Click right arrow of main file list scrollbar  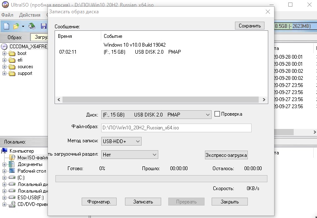coord(315,132)
